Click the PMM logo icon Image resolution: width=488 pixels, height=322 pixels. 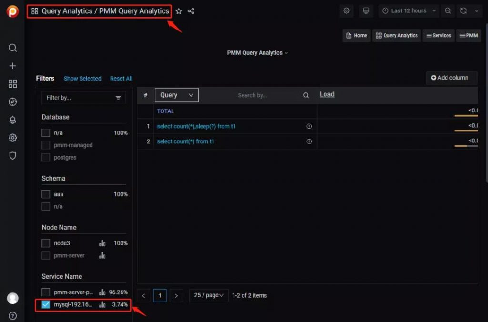[12, 11]
